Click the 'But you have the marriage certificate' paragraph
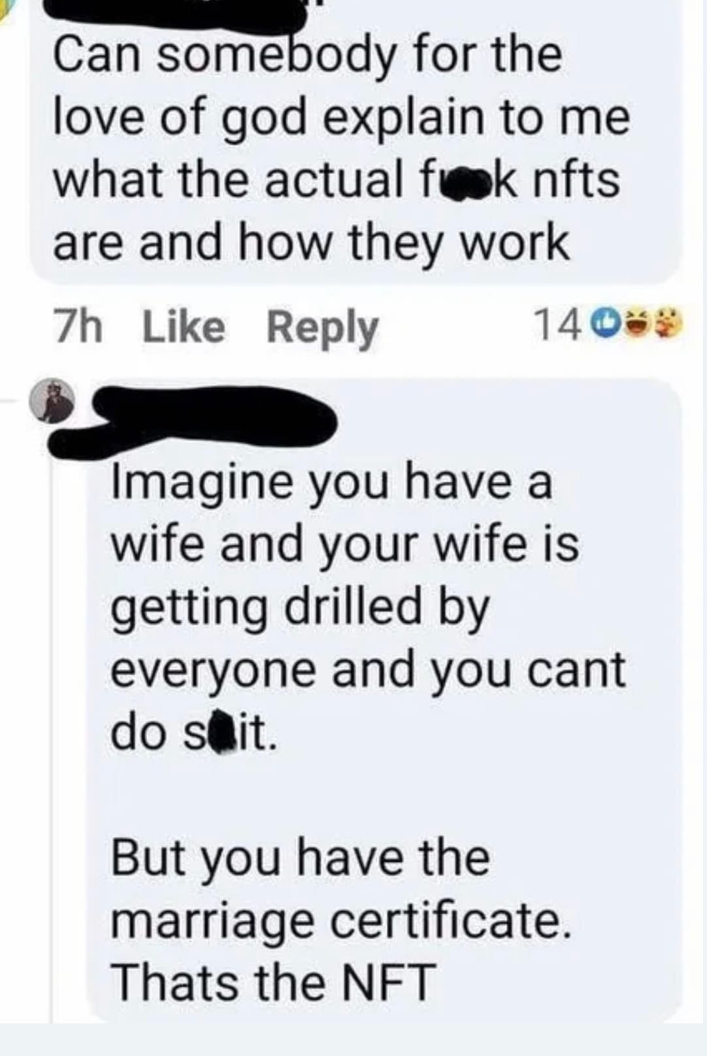 click(340, 889)
